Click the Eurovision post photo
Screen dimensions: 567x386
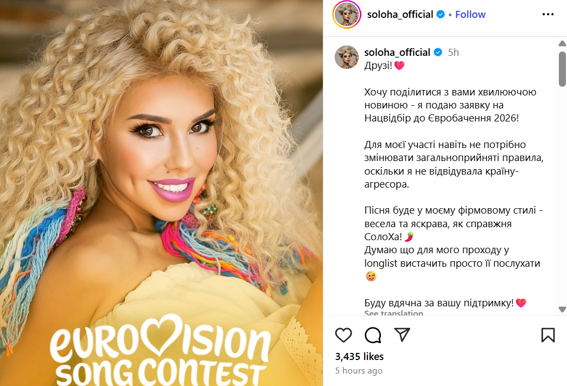161,193
